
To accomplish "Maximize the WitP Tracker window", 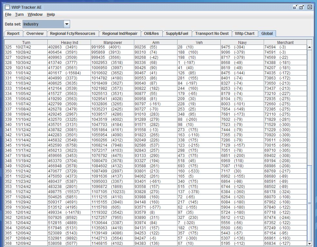I will (302, 7).
